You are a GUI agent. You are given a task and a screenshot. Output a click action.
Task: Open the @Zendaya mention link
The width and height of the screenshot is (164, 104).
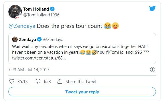pyautogui.click(x=22, y=26)
